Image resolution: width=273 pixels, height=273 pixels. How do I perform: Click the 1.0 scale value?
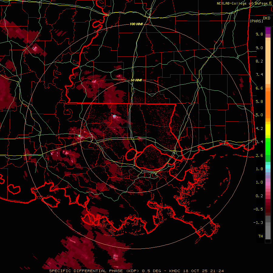point(259,182)
